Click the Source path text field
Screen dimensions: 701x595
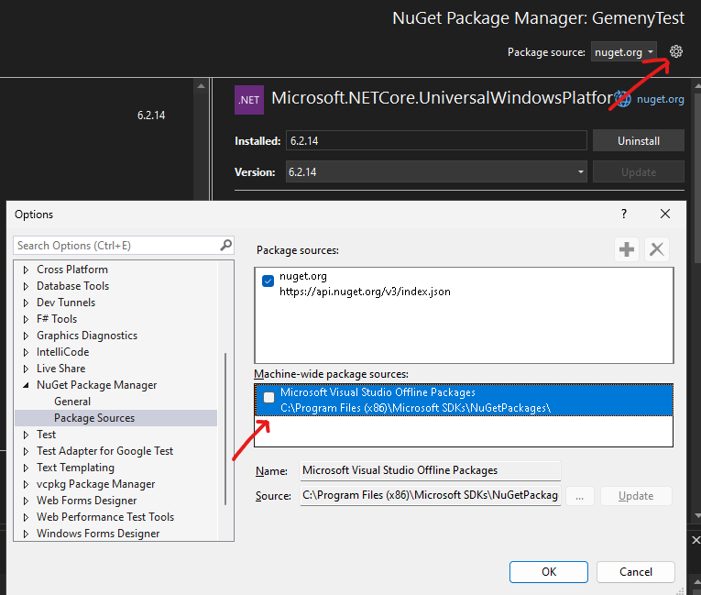click(430, 496)
